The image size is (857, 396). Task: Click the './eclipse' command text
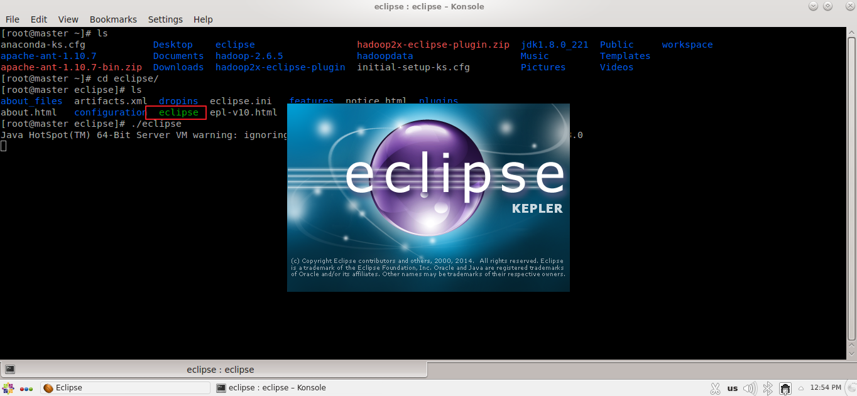(x=156, y=124)
